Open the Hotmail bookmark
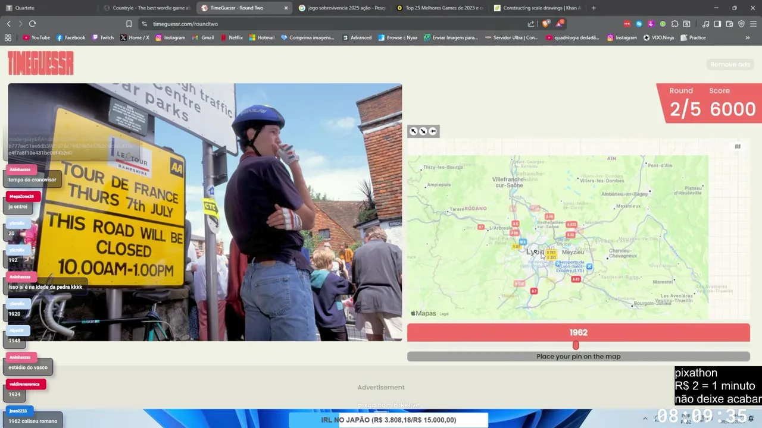The width and height of the screenshot is (762, 428). (262, 37)
